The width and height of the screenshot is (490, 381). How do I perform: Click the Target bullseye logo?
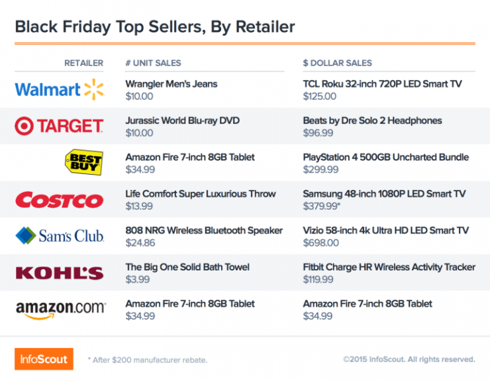[59, 126]
